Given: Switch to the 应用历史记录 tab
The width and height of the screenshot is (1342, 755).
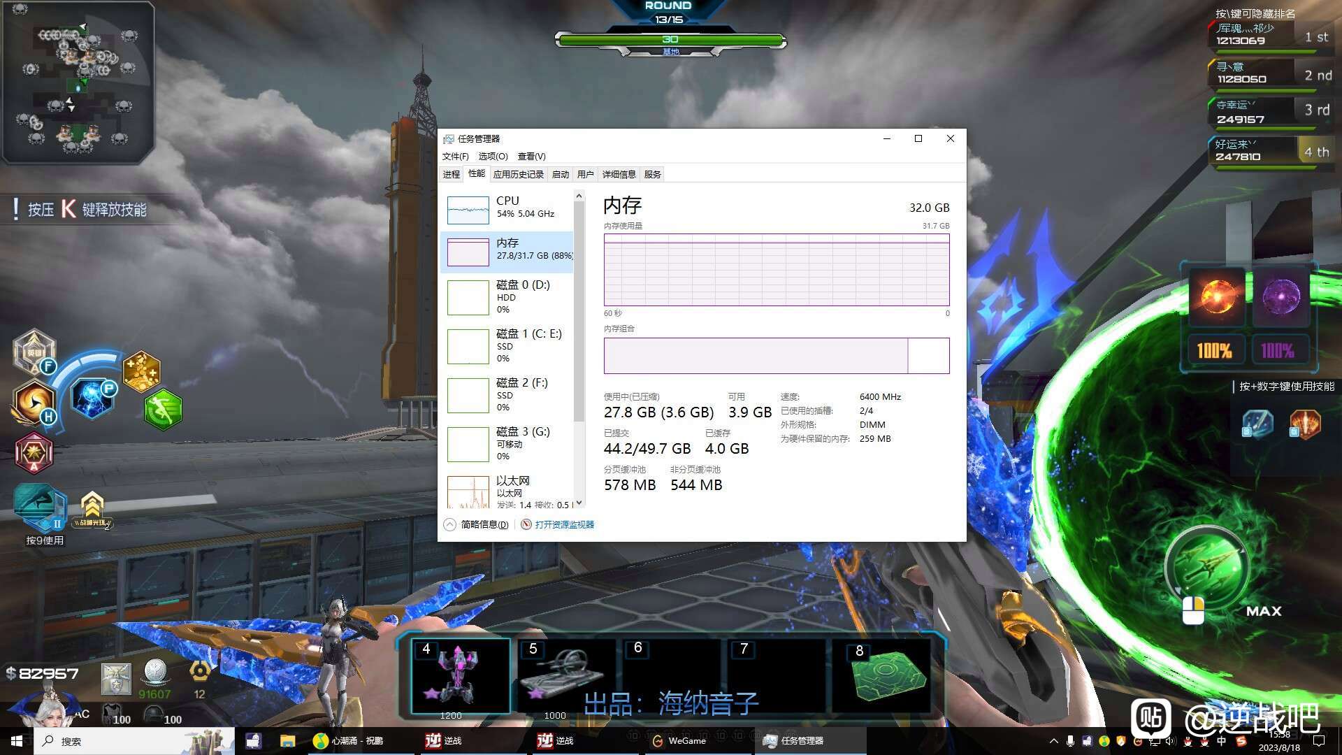Looking at the screenshot, I should (x=518, y=175).
